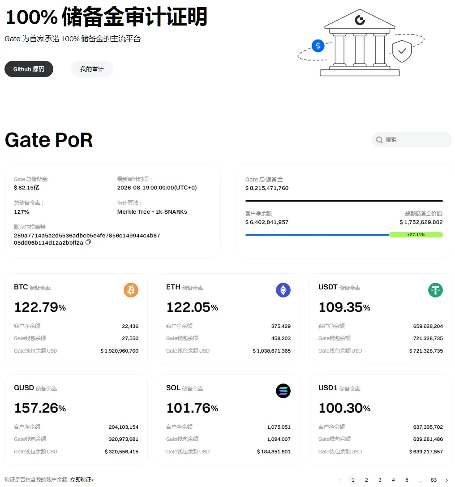Image resolution: width=455 pixels, height=487 pixels.
Task: Click the blue dollar coin icon
Action: coord(318,46)
